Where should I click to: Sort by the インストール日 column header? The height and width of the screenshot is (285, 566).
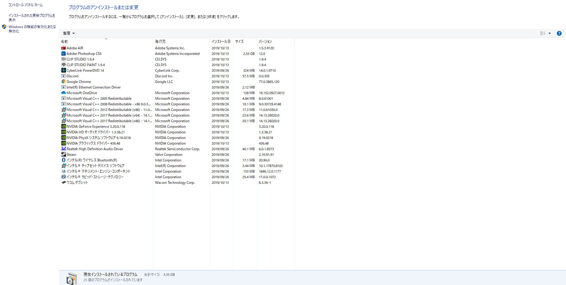(221, 41)
